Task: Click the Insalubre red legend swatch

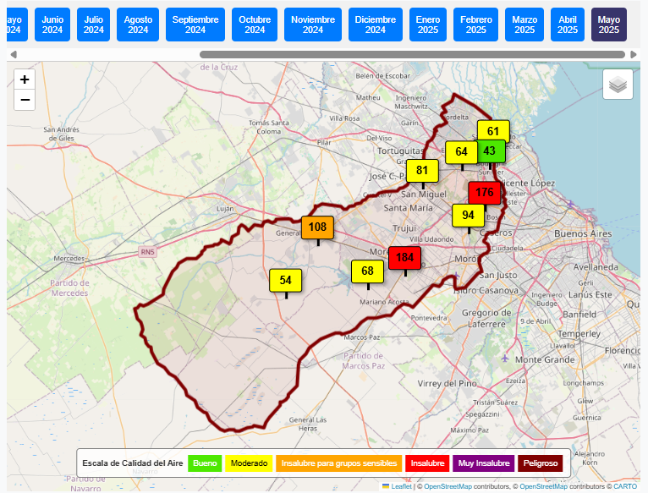Action: pos(427,463)
